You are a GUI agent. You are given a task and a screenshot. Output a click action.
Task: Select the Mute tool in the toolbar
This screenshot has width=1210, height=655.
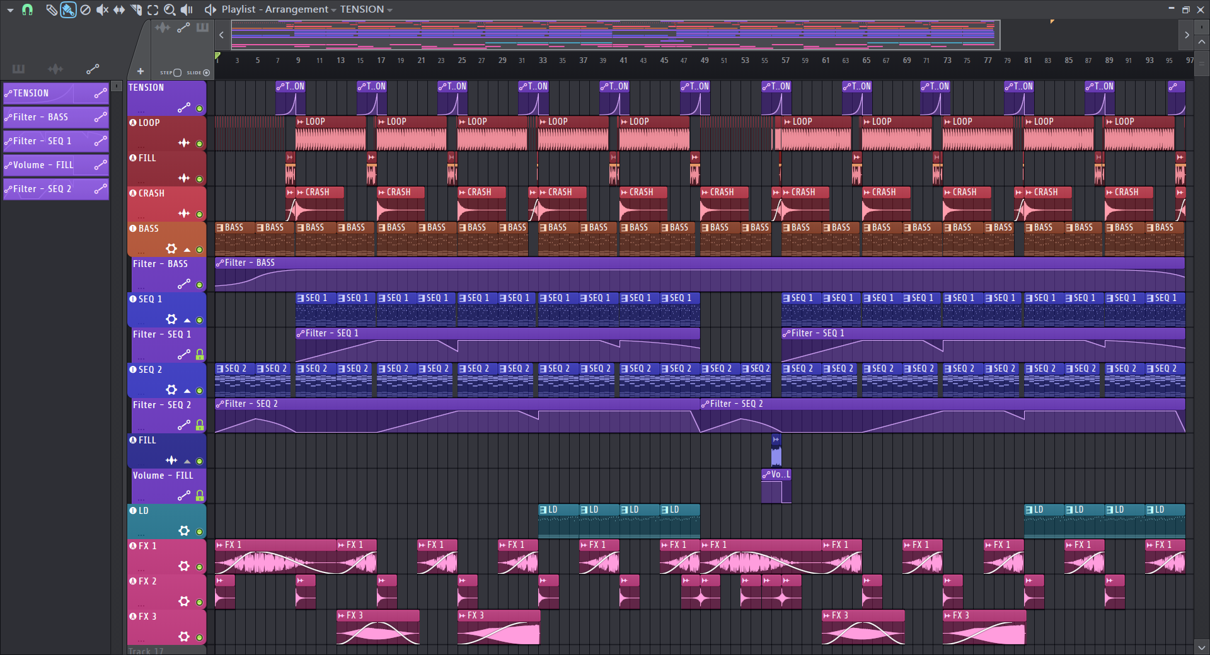click(x=102, y=9)
